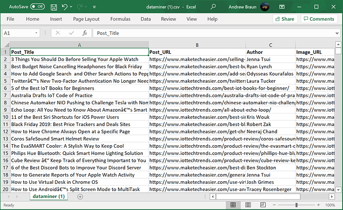343x210 pixels.
Task: Click the horizontal scrollbar left arrow
Action: (213, 197)
